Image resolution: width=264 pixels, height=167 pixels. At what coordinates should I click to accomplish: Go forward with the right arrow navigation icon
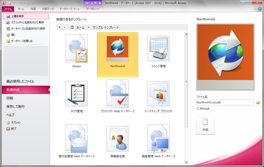click(64, 27)
